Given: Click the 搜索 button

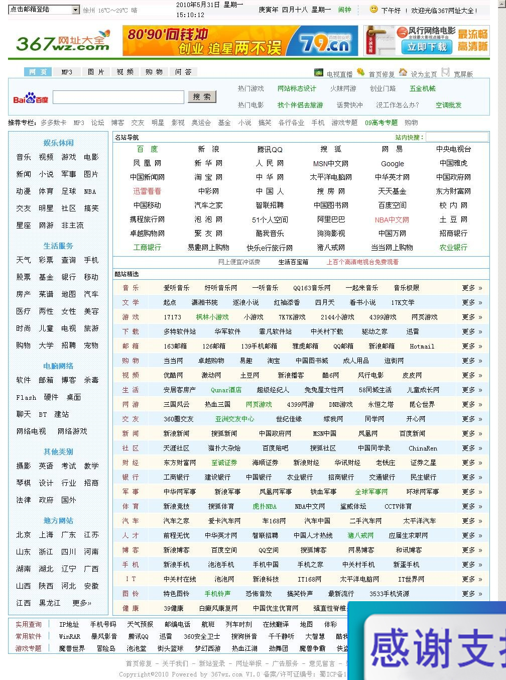Looking at the screenshot, I should point(202,97).
